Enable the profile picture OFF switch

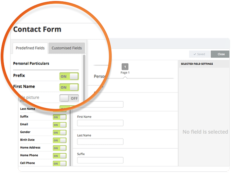[69, 98]
